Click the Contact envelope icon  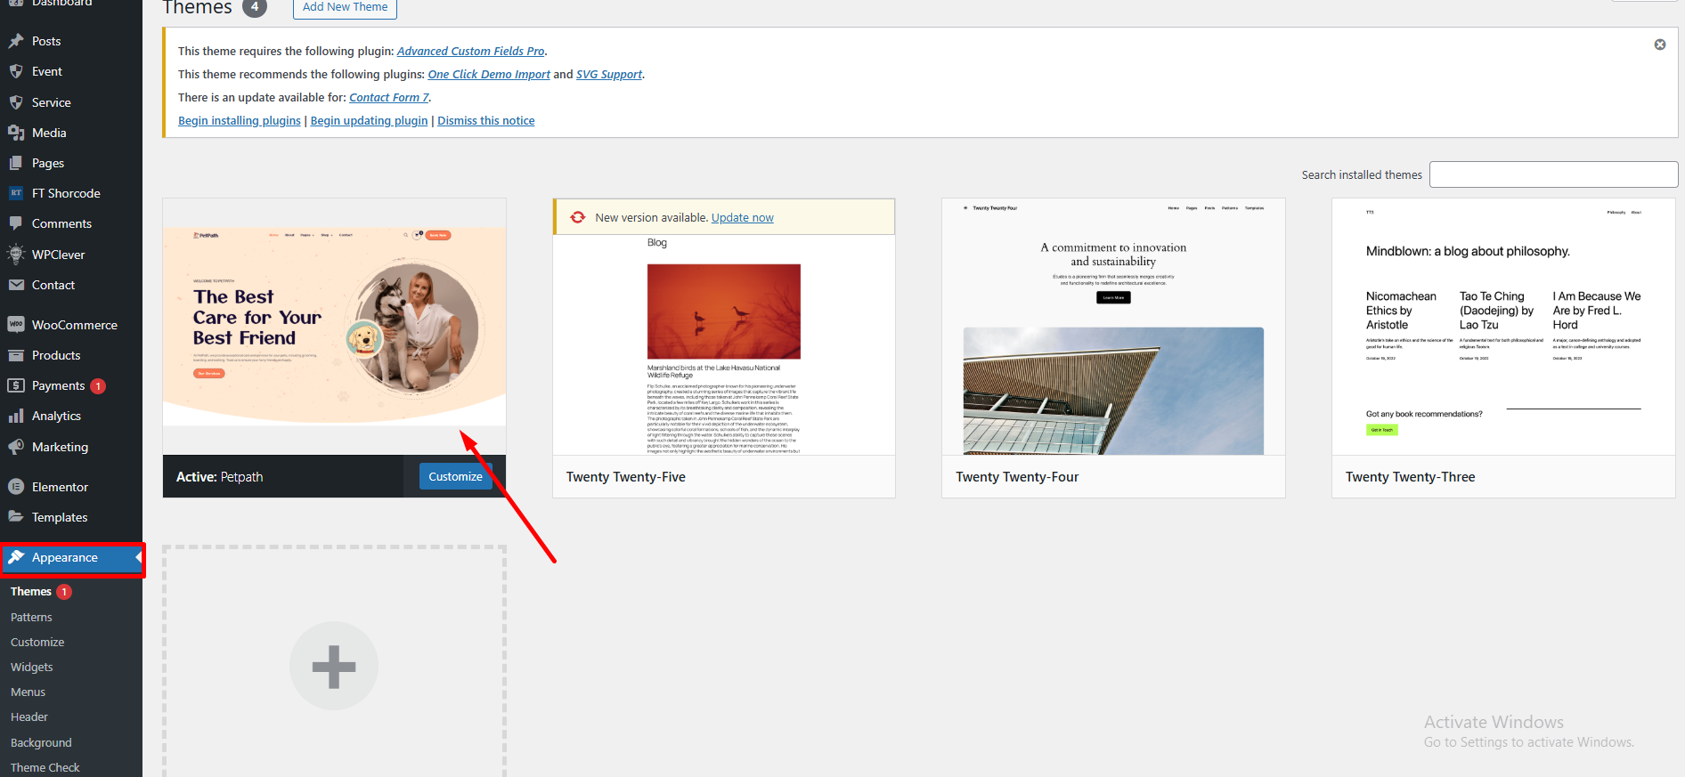pyautogui.click(x=16, y=285)
